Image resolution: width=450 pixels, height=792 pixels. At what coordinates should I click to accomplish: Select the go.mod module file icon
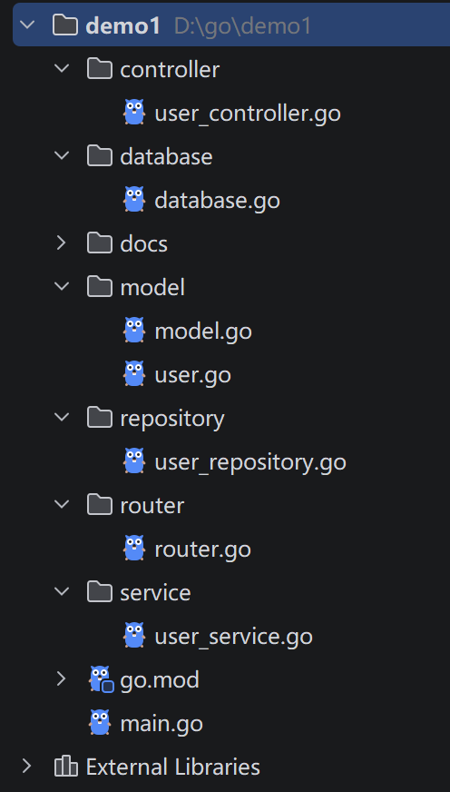101,679
